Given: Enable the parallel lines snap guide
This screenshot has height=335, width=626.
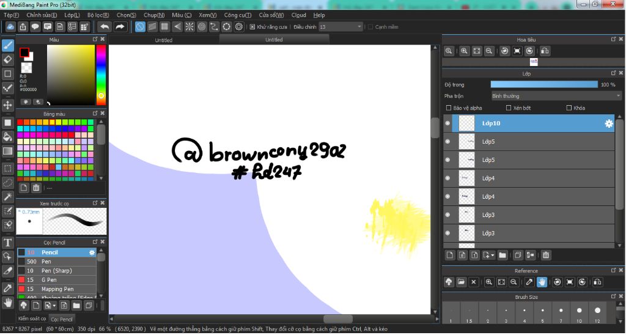Looking at the screenshot, I should click(x=152, y=27).
